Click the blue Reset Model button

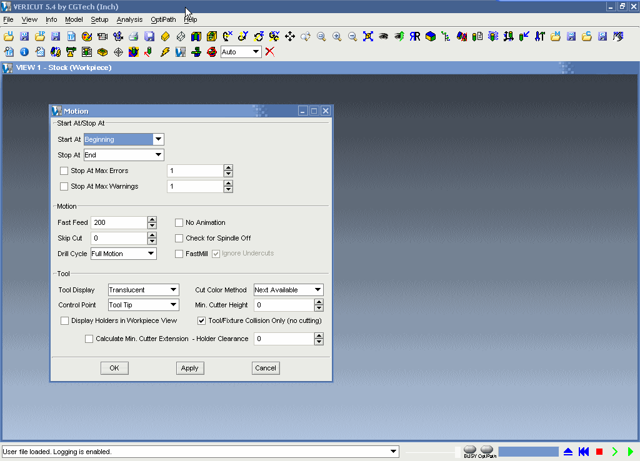pyautogui.click(x=568, y=452)
